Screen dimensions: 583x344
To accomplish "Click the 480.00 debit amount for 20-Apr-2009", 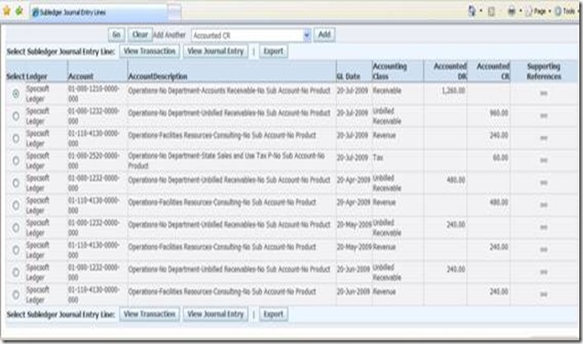I will 456,180.
